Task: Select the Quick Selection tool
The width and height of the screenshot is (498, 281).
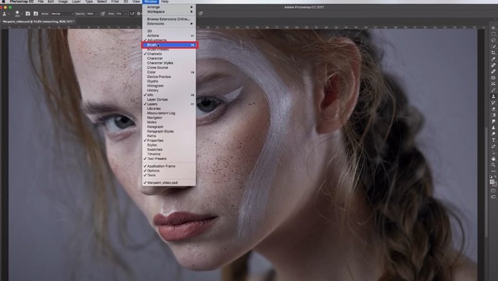Action: 493,47
